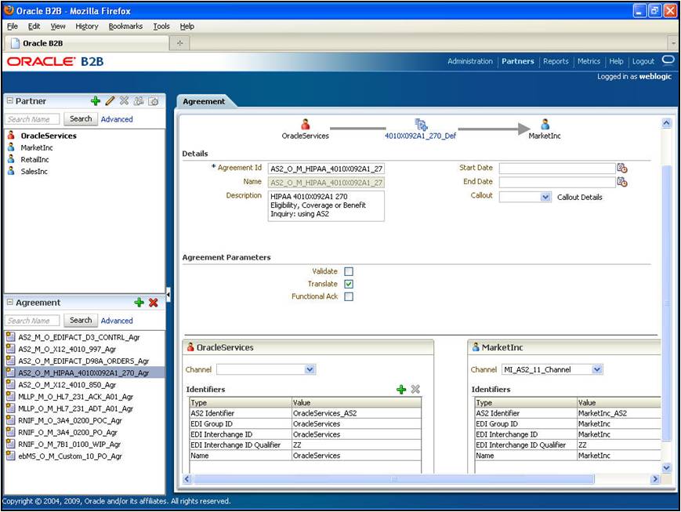Image resolution: width=681 pixels, height=512 pixels.
Task: Select AS2_M_O_EDIFACT_D3_CONTRL_Agr agreement
Action: (x=79, y=337)
